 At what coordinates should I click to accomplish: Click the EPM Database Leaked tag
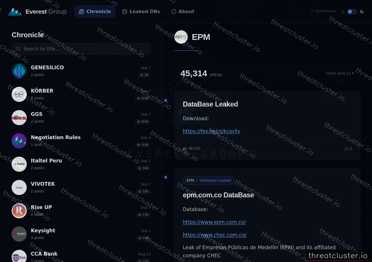[x=209, y=180]
